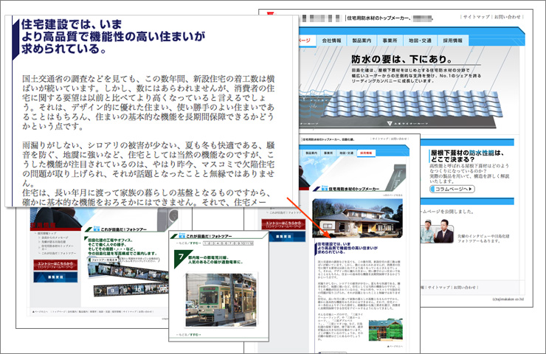Click すすむ below the tram photo
Image resolution: width=546 pixels, height=354 pixels.
pos(196,335)
